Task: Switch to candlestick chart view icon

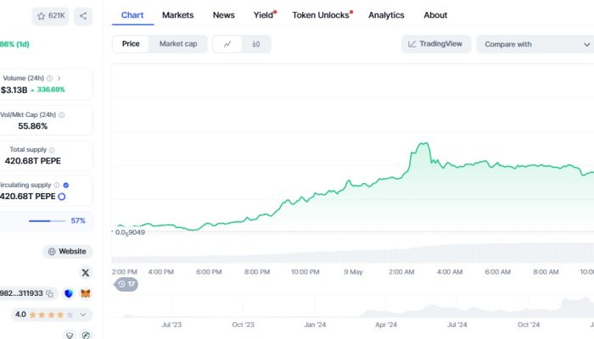Action: tap(255, 43)
